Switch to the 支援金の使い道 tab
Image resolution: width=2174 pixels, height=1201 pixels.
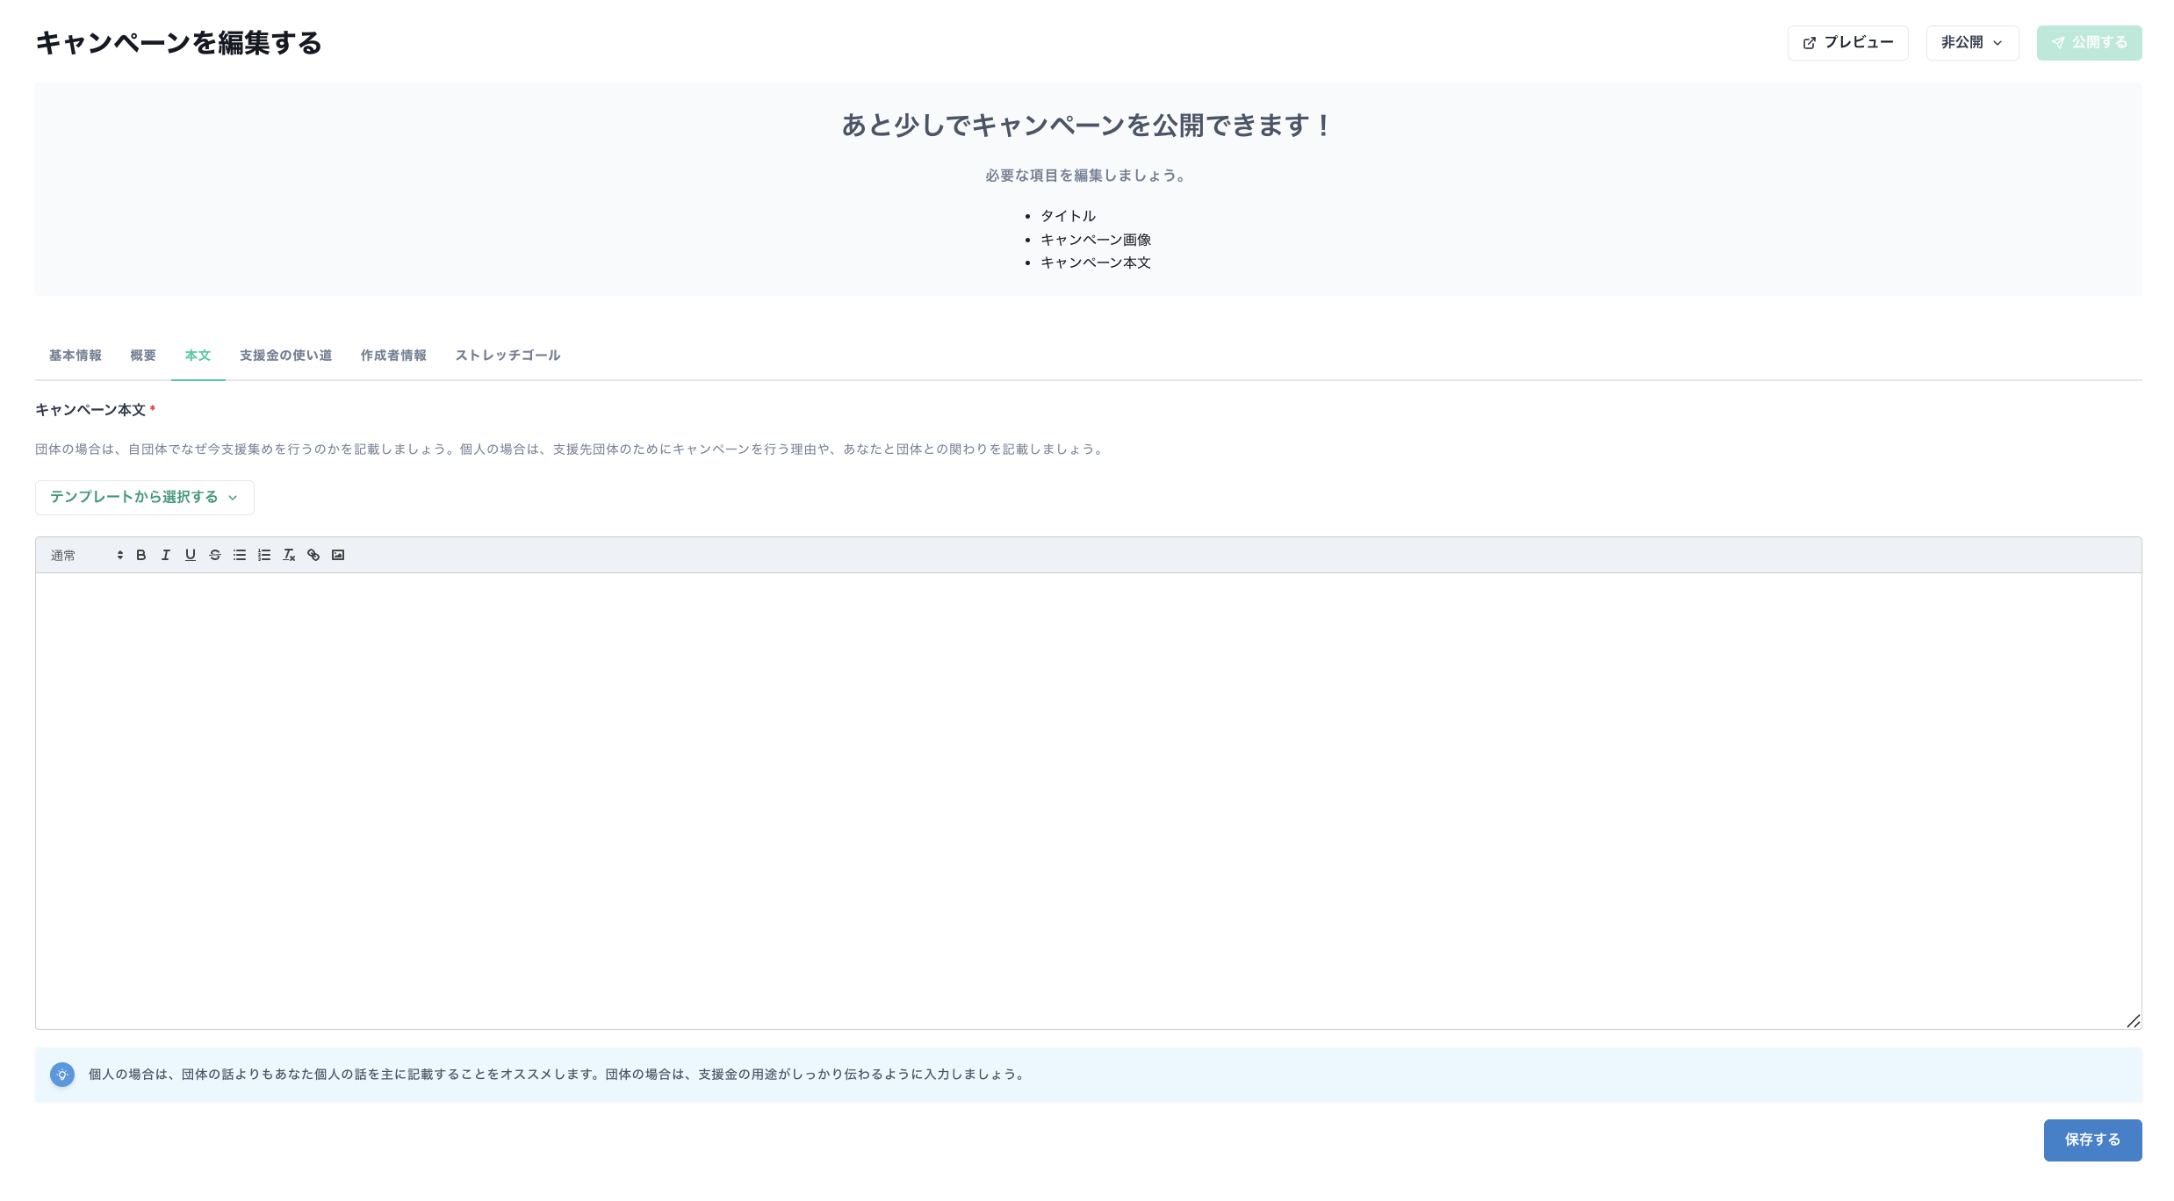click(285, 356)
